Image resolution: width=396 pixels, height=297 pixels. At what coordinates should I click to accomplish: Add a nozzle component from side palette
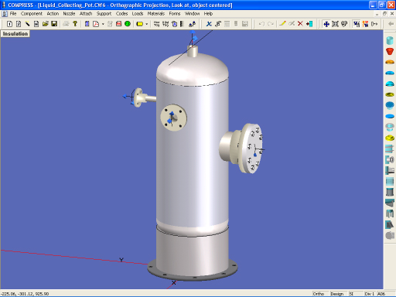(390, 159)
